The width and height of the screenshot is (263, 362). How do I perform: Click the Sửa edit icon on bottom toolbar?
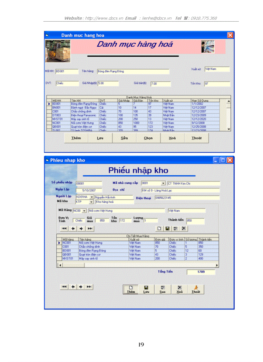point(163,287)
